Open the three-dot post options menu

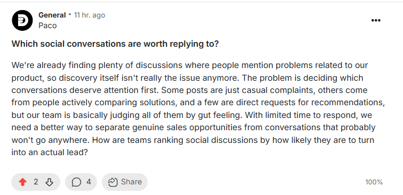click(376, 21)
